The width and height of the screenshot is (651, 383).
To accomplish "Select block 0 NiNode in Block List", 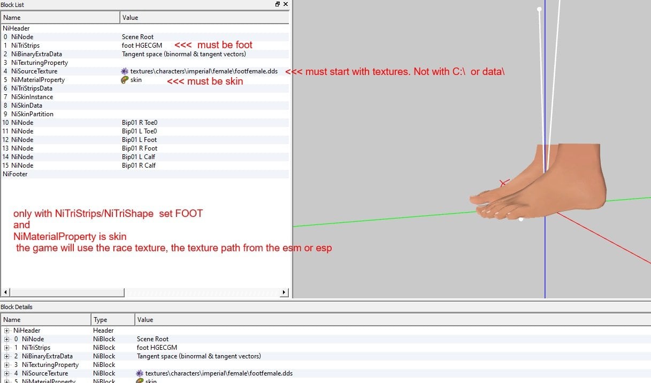I will (144, 37).
